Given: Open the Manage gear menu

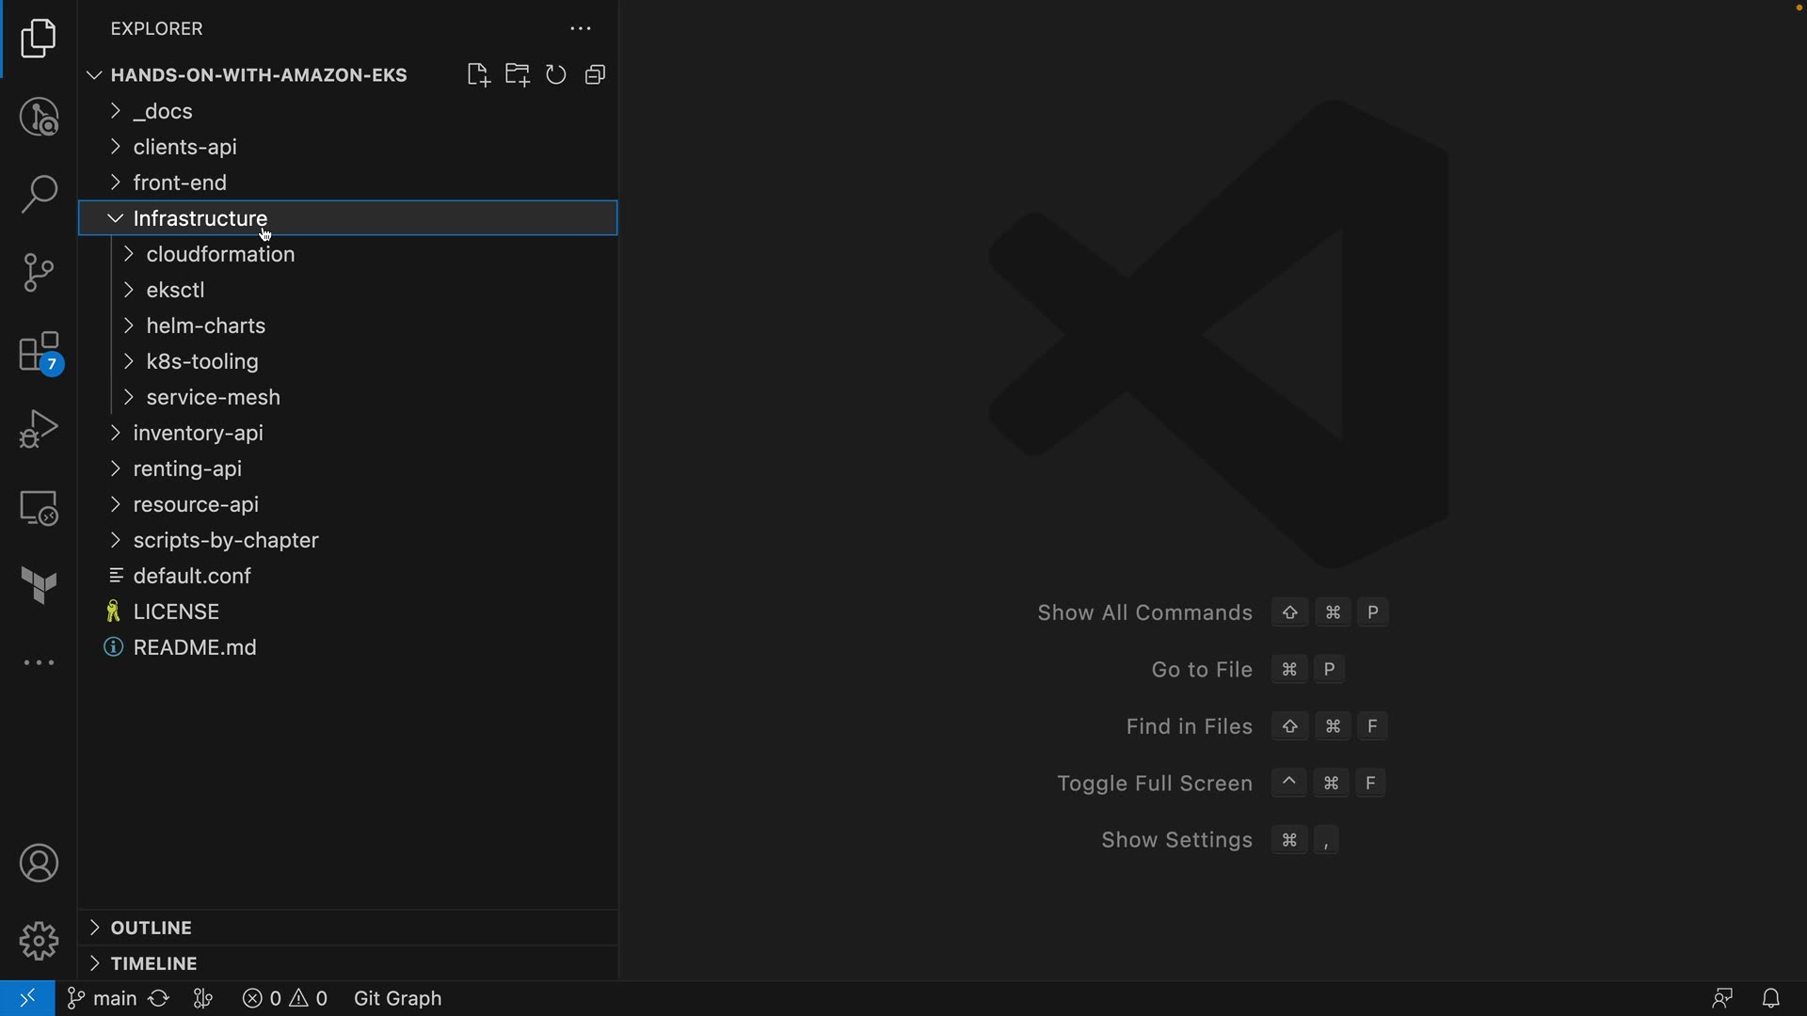Looking at the screenshot, I should point(39,941).
